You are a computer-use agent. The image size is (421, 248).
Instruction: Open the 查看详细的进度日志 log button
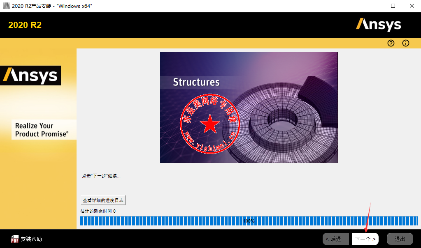tap(103, 200)
